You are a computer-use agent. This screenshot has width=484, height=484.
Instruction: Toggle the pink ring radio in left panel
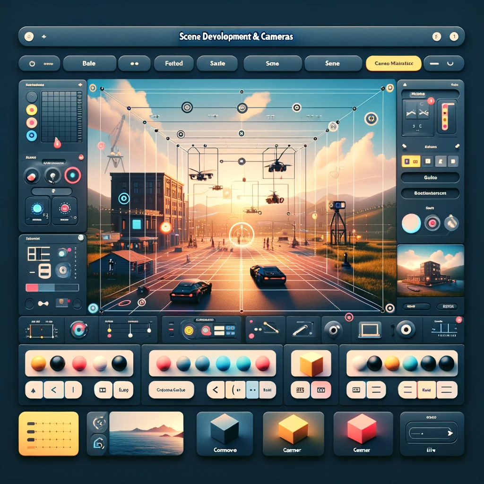32,122
